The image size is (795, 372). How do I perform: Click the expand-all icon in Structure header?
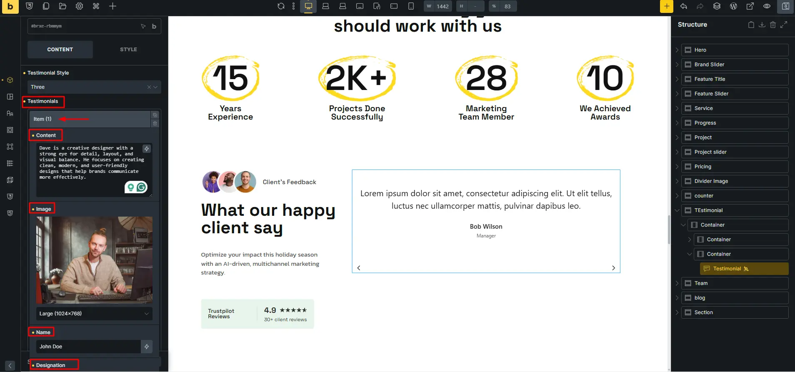[784, 25]
